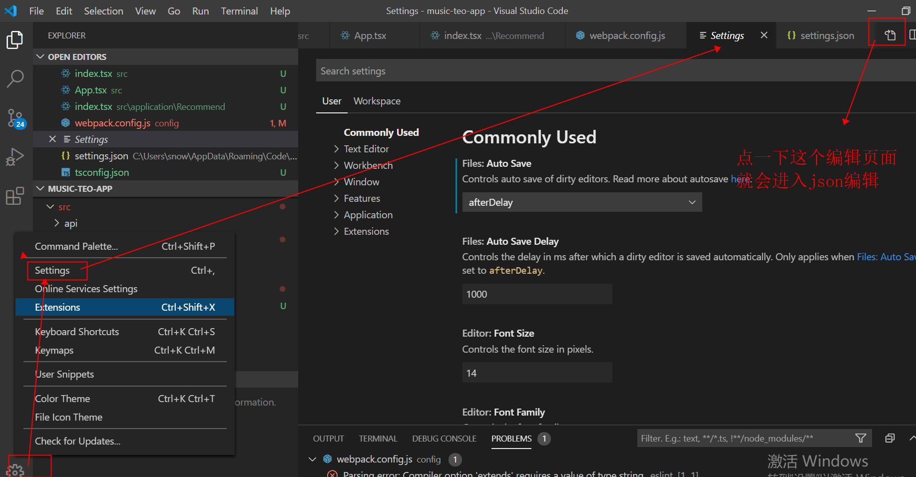Open Source Control view with 24 badge

15,118
